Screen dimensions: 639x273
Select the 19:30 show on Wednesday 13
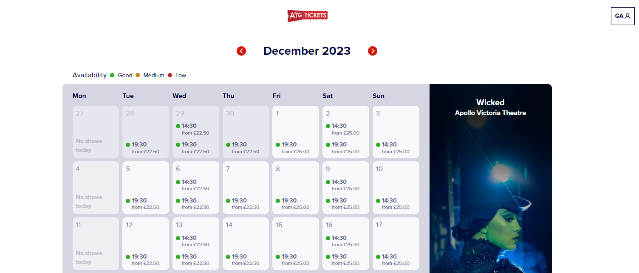[192, 260]
